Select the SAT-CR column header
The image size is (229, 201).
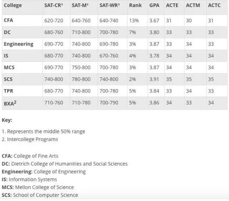point(53,5)
